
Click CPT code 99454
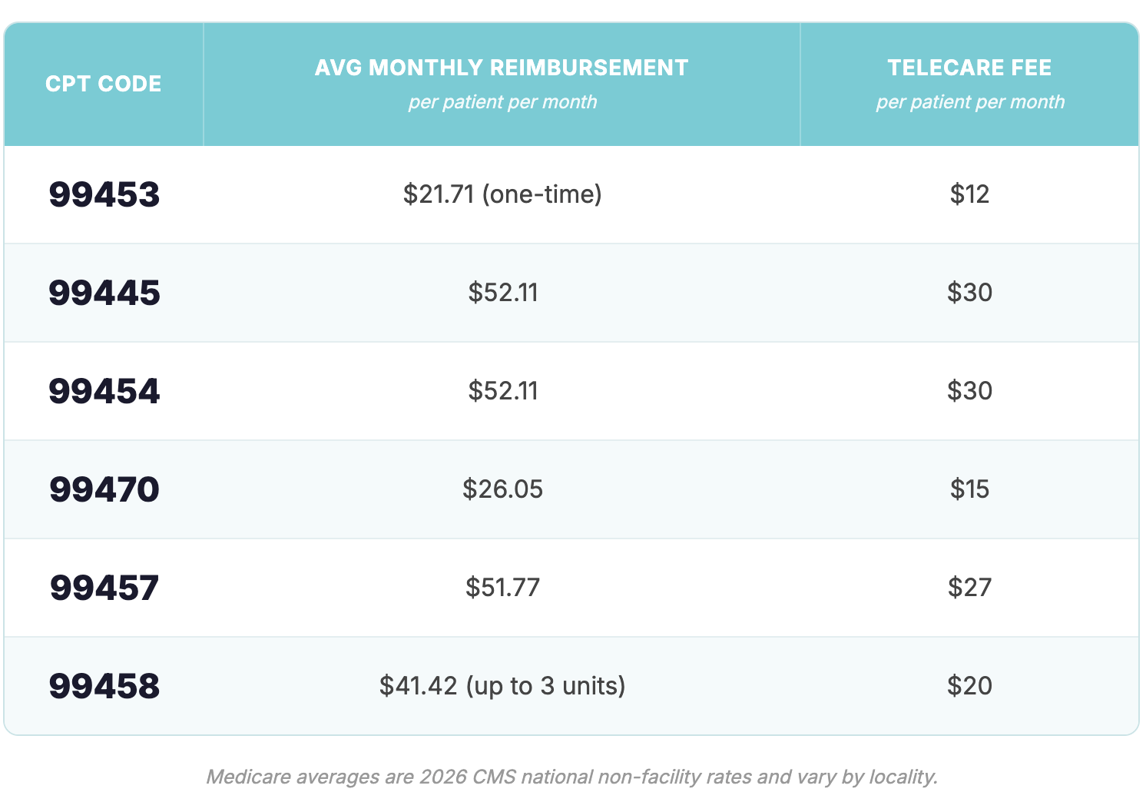[x=104, y=391]
